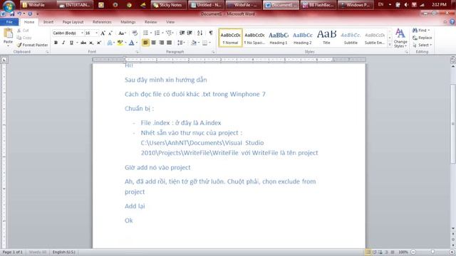The image size is (456, 256).
Task: Save the document from Quick Access Toolbar
Action: (x=12, y=14)
